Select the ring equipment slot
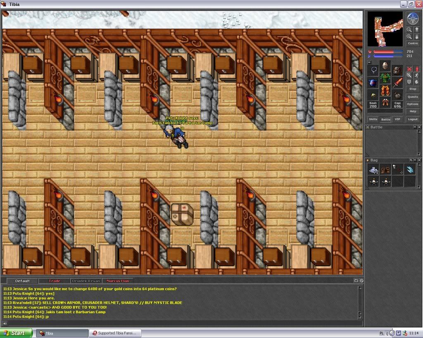Viewport: 423px width, 338px height. (373, 95)
